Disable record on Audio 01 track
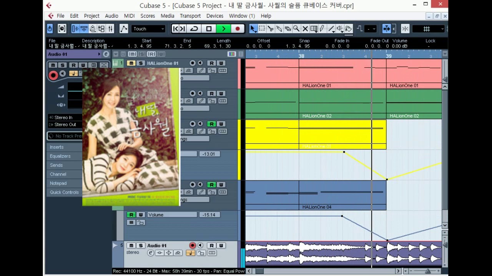The image size is (492, 276). pyautogui.click(x=193, y=245)
